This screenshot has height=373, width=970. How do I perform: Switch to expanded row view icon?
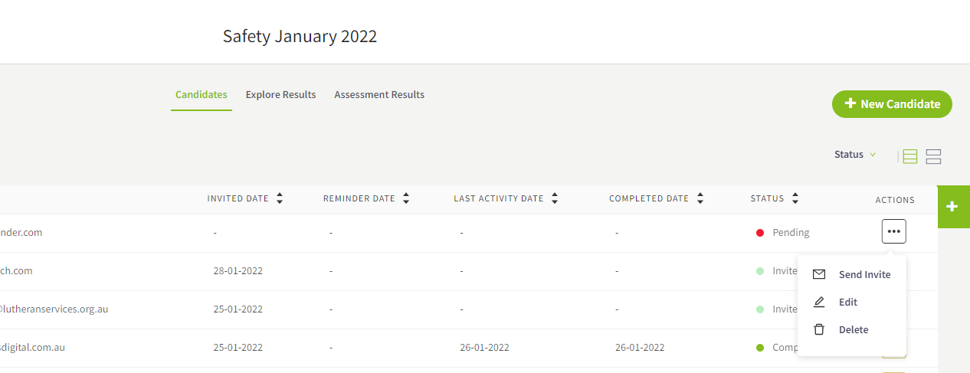[x=933, y=157]
